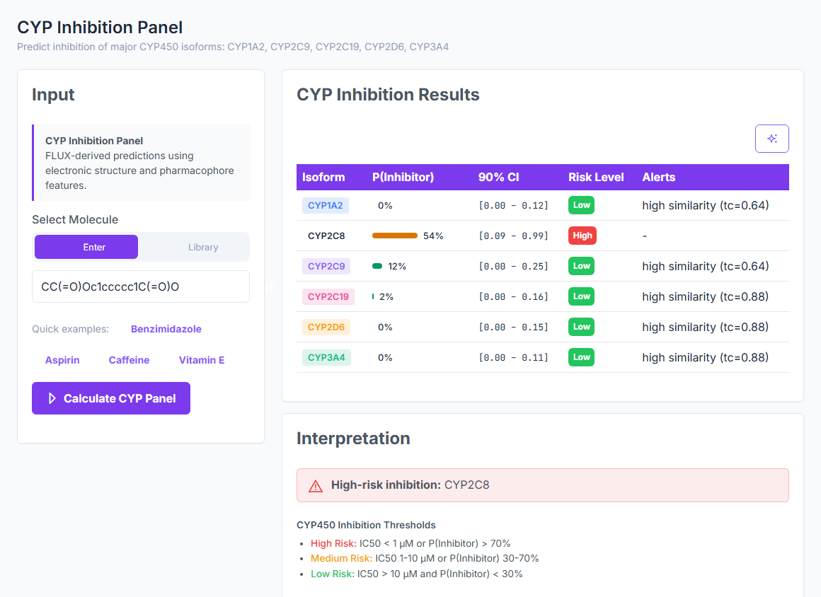Click the sparkle AI icon button
Viewport: 821px width, 597px height.
point(771,139)
